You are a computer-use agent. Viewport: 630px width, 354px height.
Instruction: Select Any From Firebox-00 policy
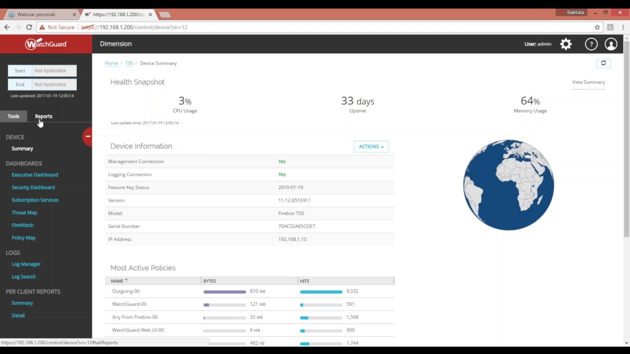135,317
